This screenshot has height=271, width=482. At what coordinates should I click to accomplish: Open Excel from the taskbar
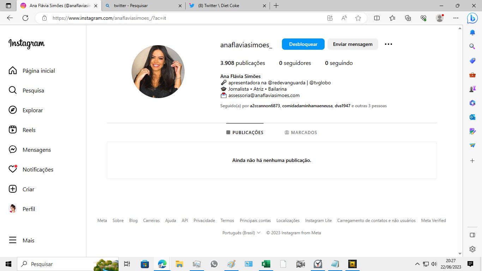pyautogui.click(x=266, y=264)
